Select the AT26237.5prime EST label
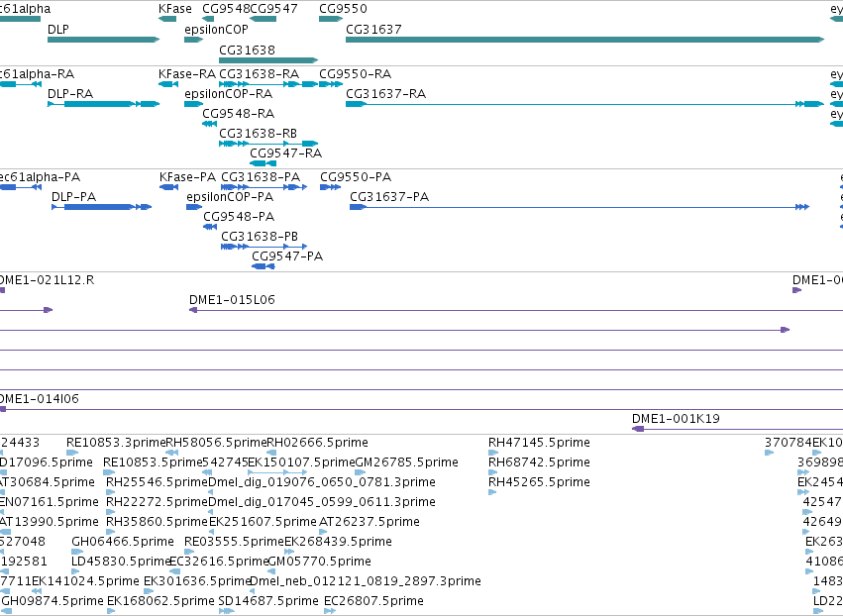 pos(369,522)
